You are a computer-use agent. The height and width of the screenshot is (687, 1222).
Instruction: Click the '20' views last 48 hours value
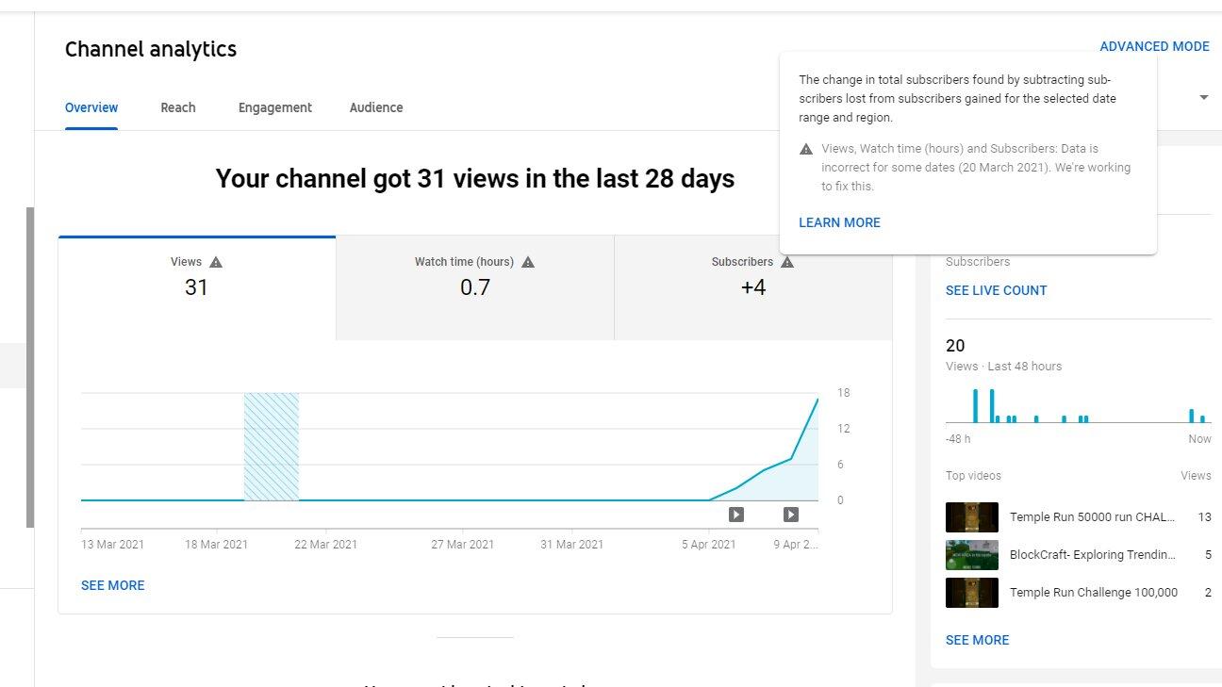pos(955,346)
